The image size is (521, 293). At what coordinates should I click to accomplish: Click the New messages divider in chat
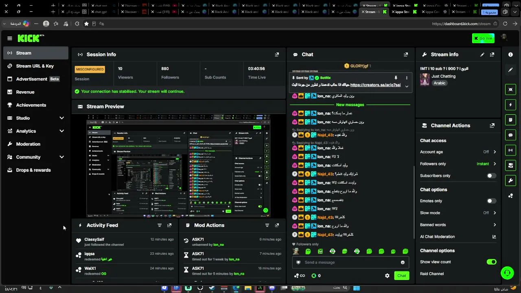(x=350, y=105)
